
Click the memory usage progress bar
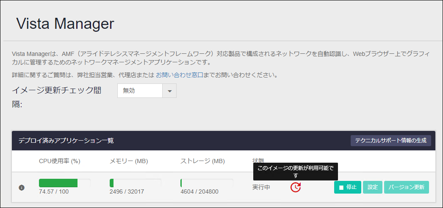136,183
